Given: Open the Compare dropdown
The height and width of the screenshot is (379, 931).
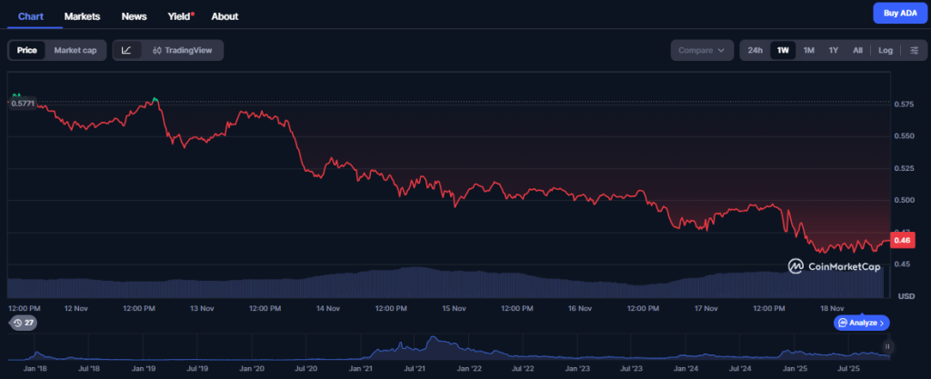Looking at the screenshot, I should point(702,50).
